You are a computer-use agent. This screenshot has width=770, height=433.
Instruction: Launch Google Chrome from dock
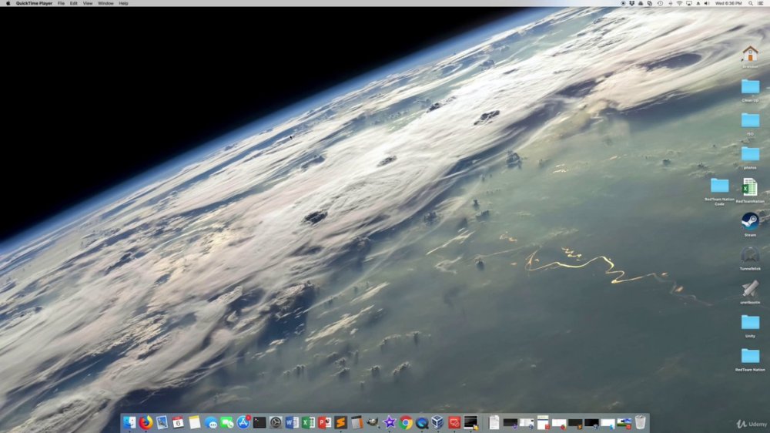click(406, 422)
